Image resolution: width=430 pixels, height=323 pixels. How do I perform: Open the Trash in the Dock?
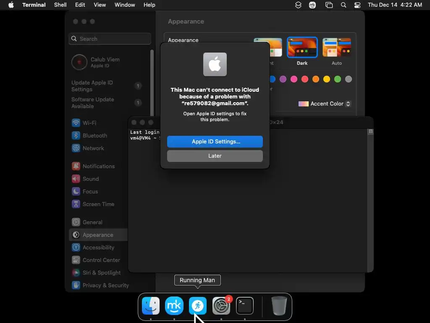[x=279, y=305]
